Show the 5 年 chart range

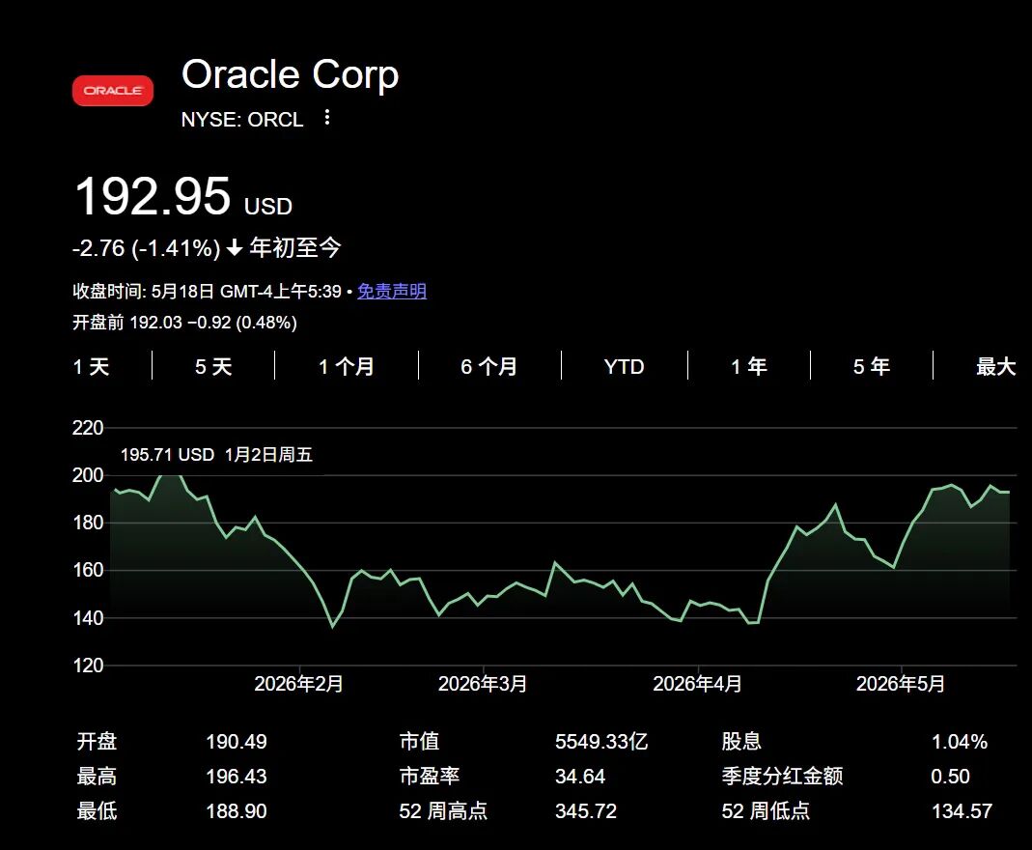(872, 366)
